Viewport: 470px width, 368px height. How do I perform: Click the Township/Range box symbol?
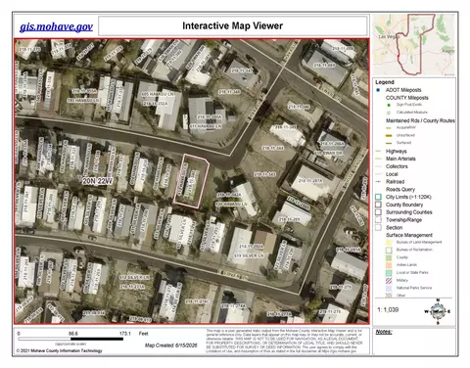[378, 220]
